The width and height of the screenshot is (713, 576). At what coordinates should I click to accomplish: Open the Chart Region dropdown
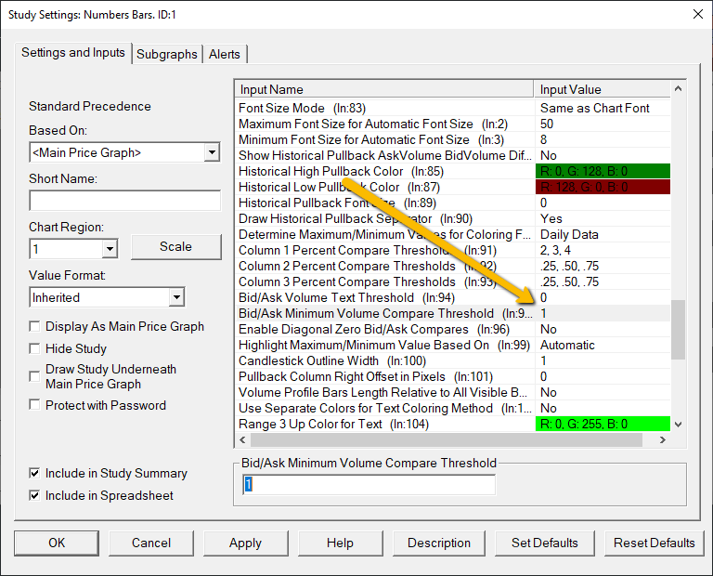click(110, 249)
